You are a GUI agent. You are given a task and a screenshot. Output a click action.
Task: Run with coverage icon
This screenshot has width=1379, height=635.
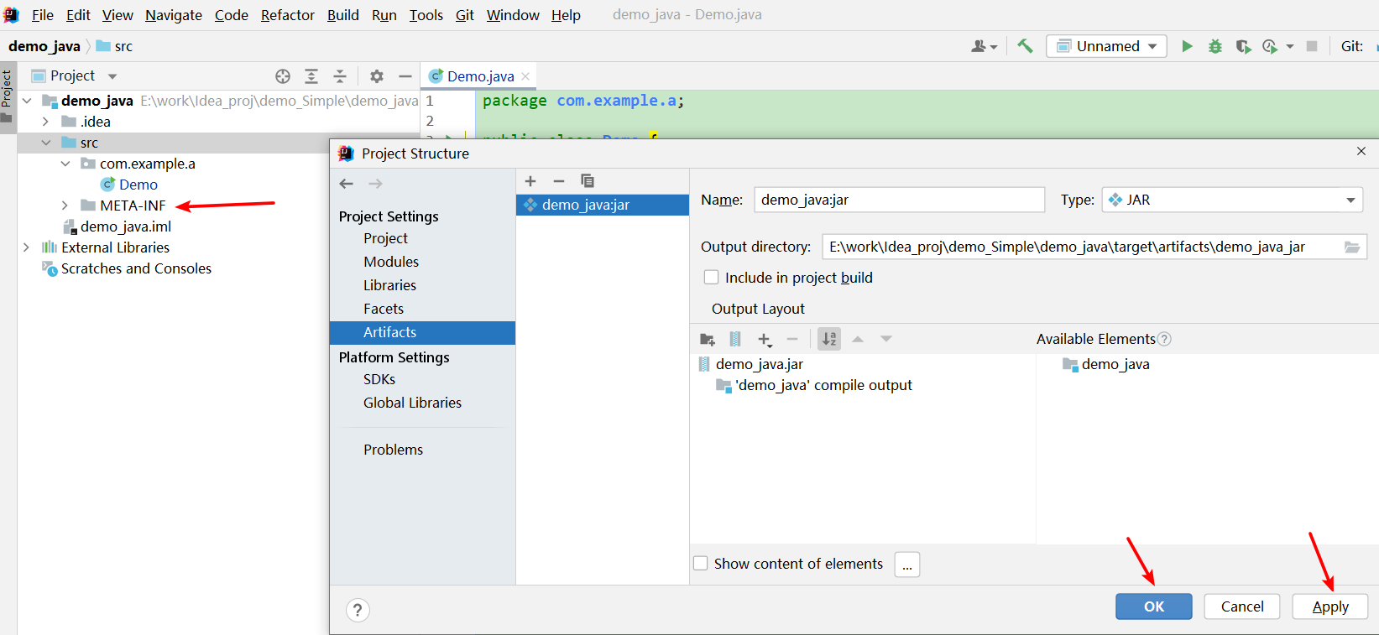(x=1243, y=46)
